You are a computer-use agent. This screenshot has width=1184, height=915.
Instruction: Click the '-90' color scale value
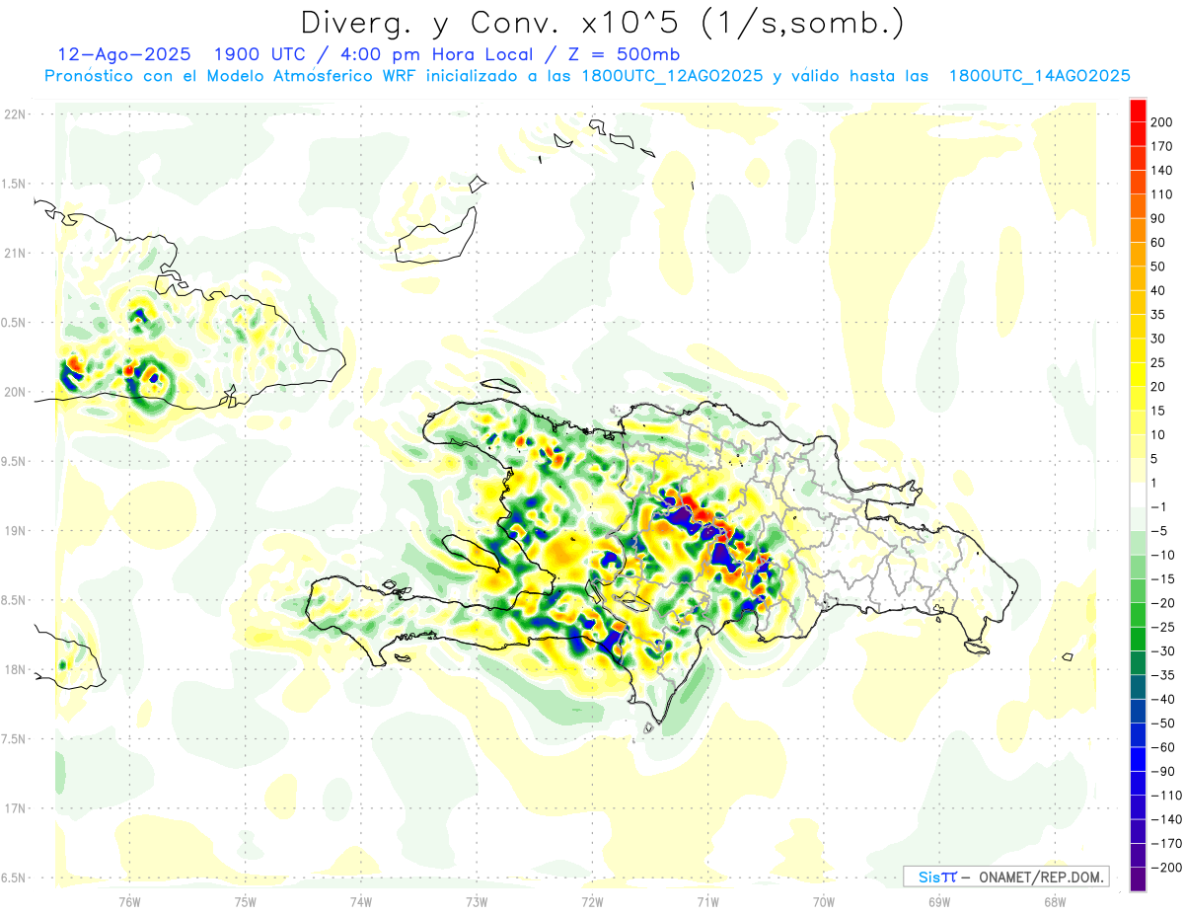tap(1162, 772)
